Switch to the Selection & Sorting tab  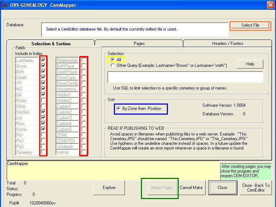point(51,43)
